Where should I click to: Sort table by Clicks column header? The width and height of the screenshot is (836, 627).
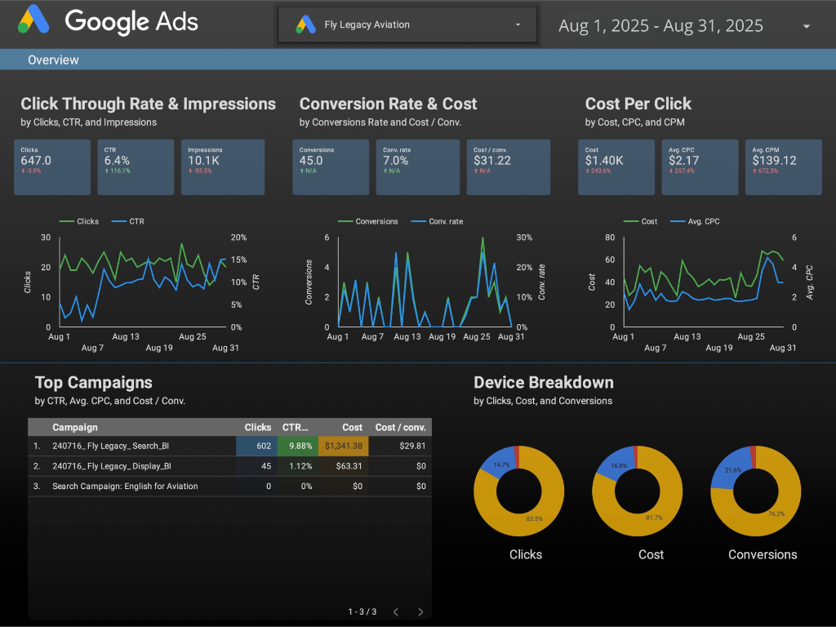pos(257,427)
